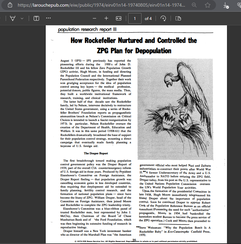Click paragraph starting 'Eisenhower's Committee was a blue-ribbon'

(x=96, y=218)
